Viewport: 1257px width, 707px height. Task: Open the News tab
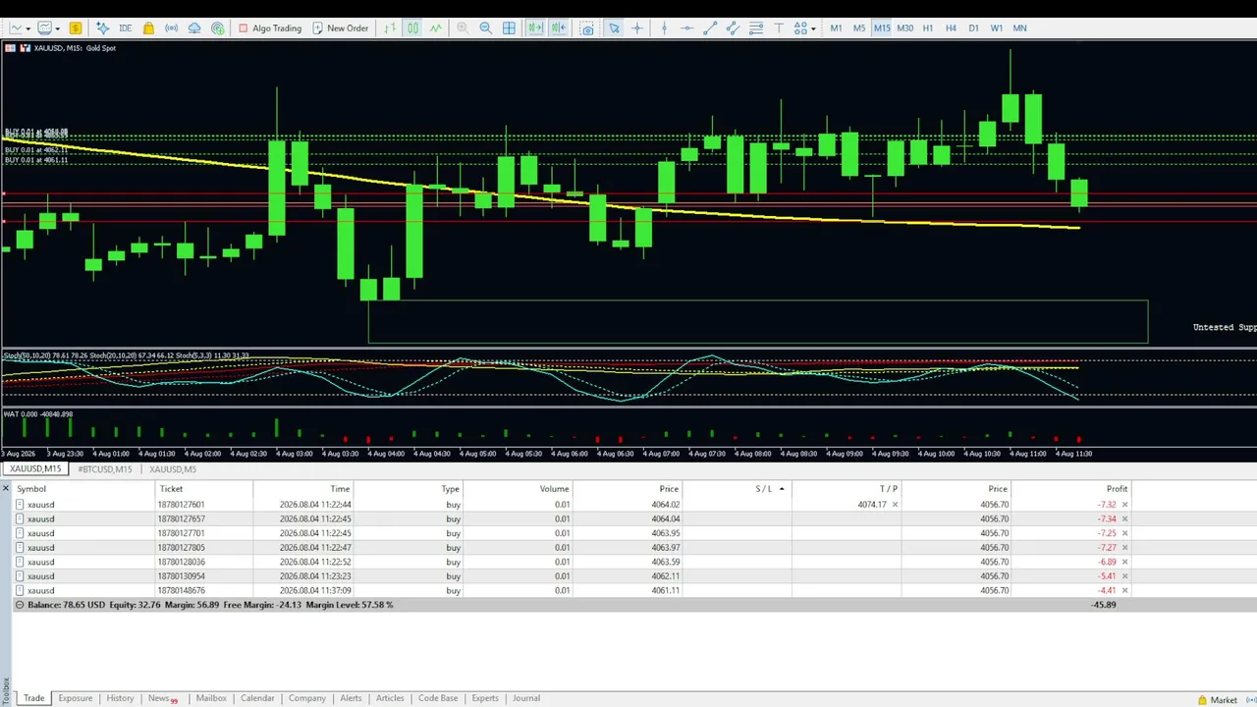162,698
